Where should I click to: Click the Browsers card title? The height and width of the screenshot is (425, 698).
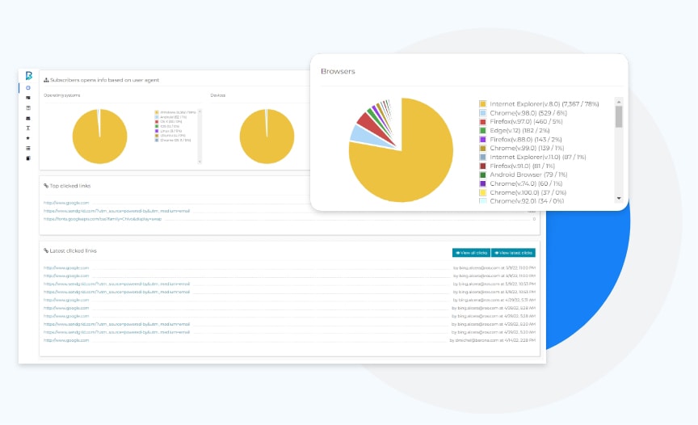point(338,71)
